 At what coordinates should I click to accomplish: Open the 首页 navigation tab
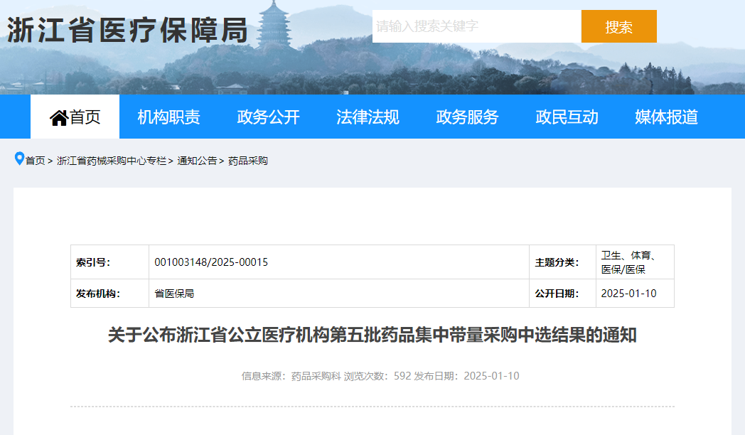[x=75, y=117]
